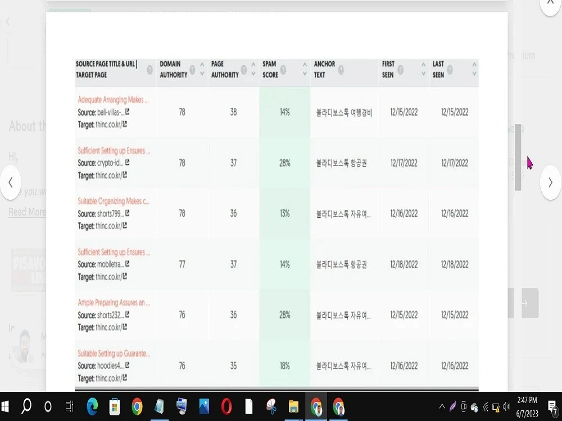The width and height of the screenshot is (562, 421).
Task: Open source link icon beside shorts232
Action: pos(127,315)
